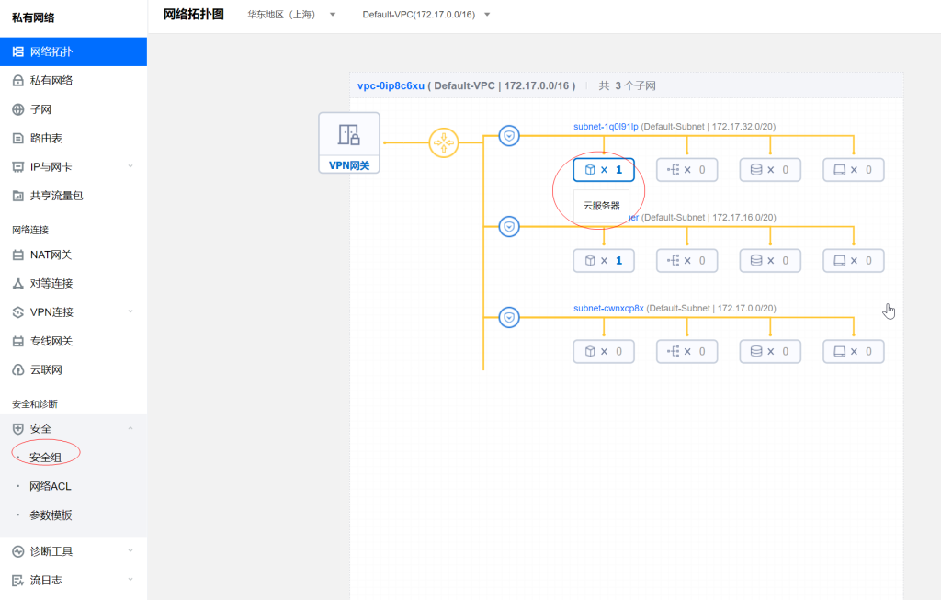Open the Default-VPC(172.17.0.0/16) dropdown
This screenshot has width=941, height=600.
(x=426, y=15)
